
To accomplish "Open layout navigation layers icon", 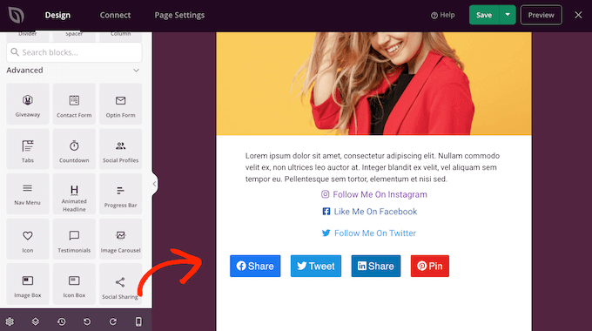I will click(x=36, y=321).
